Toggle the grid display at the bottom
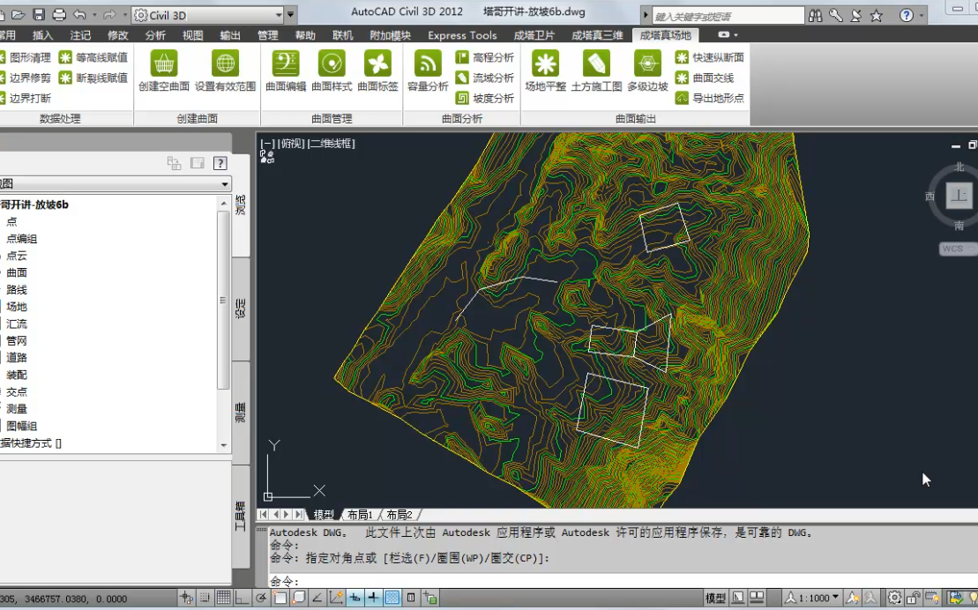This screenshot has height=610, width=978. point(221,598)
